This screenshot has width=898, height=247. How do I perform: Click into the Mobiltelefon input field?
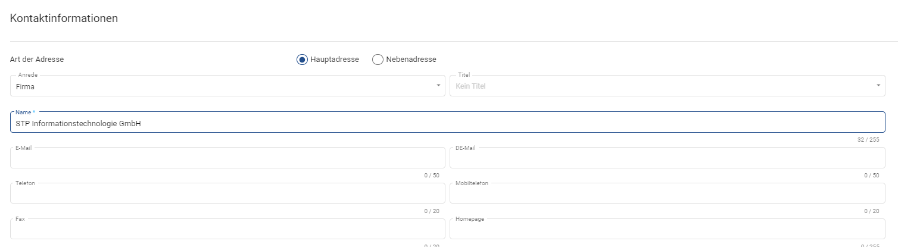pyautogui.click(x=668, y=193)
